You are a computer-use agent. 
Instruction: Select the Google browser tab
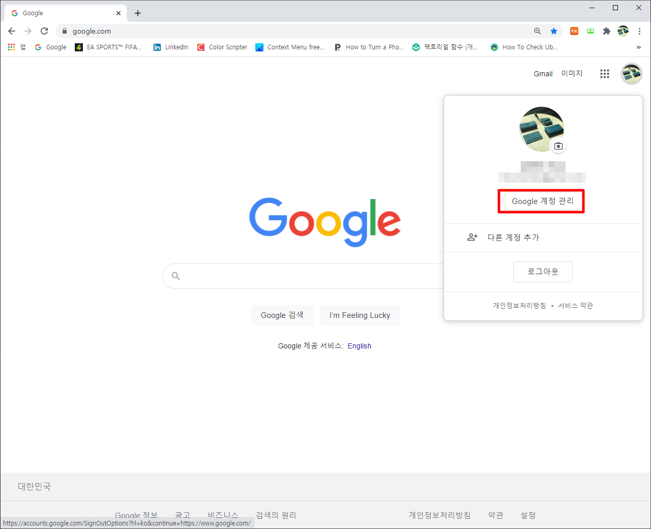click(65, 13)
